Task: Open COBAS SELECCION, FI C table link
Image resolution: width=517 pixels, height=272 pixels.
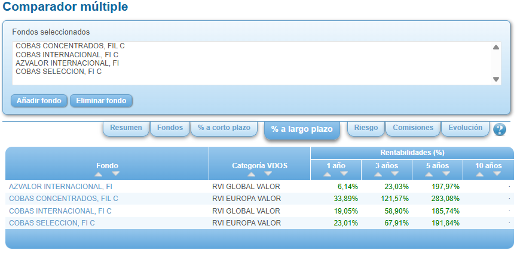Action: (x=51, y=223)
